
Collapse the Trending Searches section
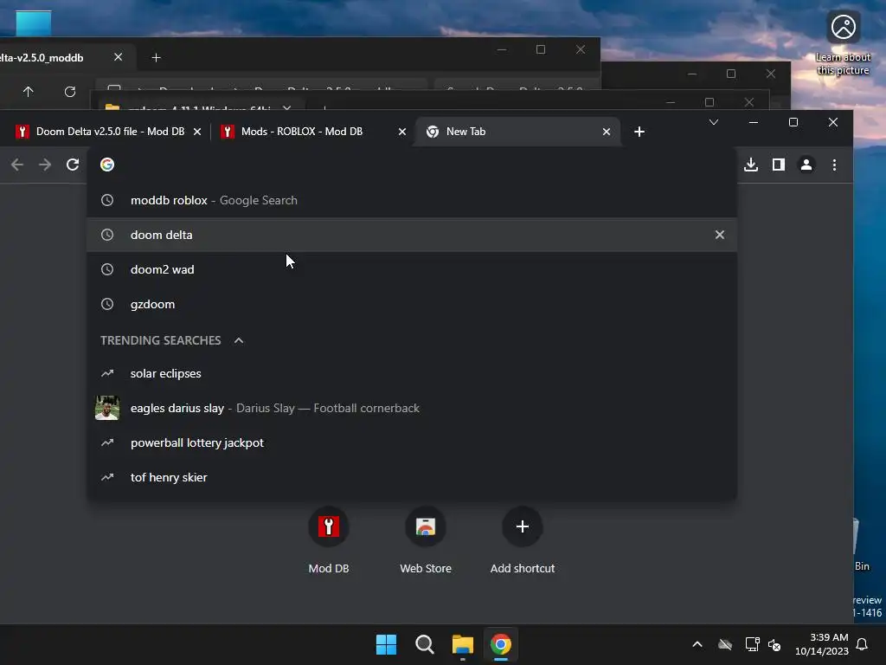[x=239, y=340]
